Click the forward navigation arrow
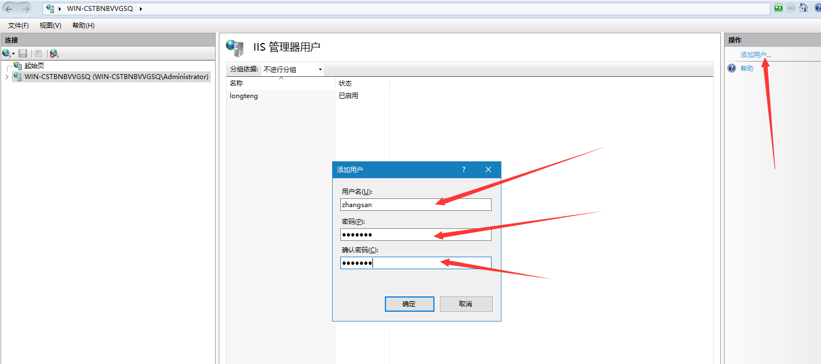Screen dimensions: 821x364 tap(26, 9)
